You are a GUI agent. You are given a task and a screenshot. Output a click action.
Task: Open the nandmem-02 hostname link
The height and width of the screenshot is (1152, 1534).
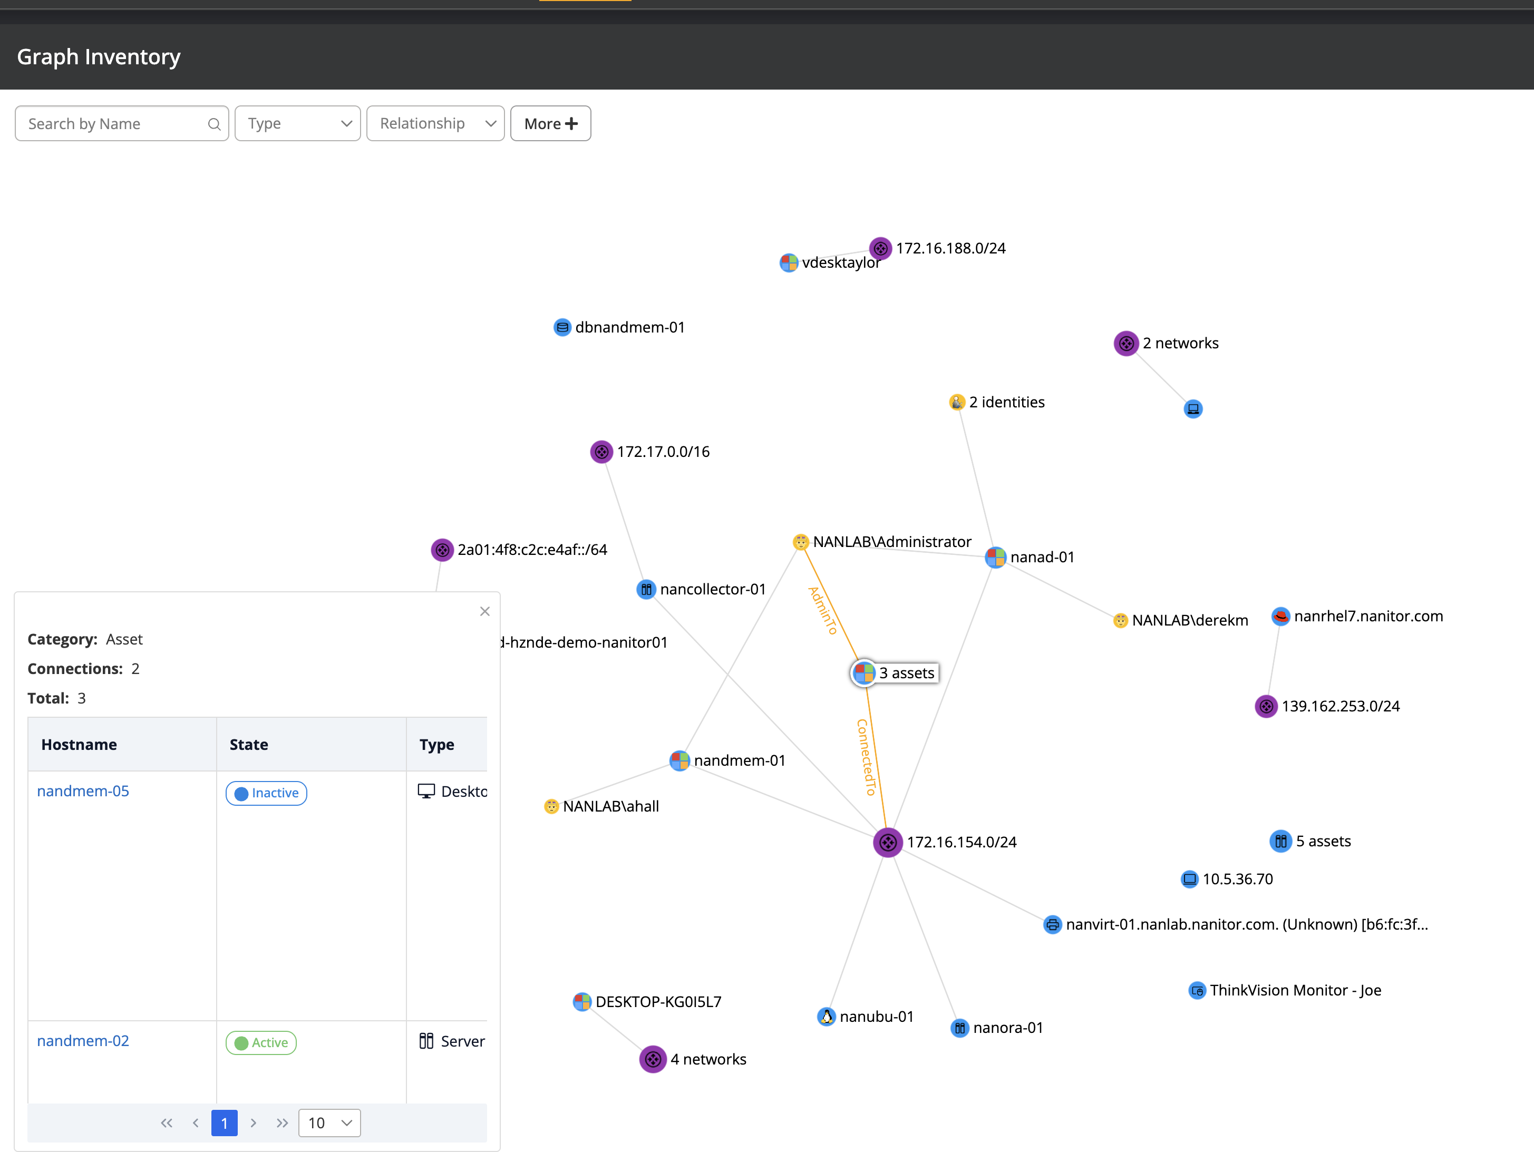click(x=83, y=1040)
